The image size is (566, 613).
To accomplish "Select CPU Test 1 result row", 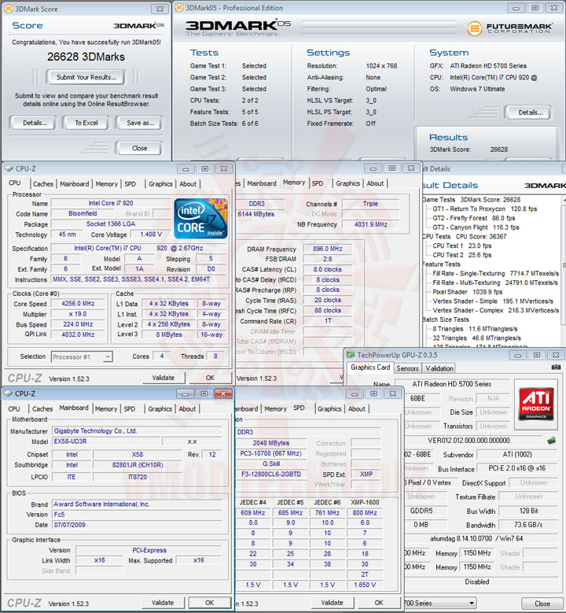I will point(461,246).
